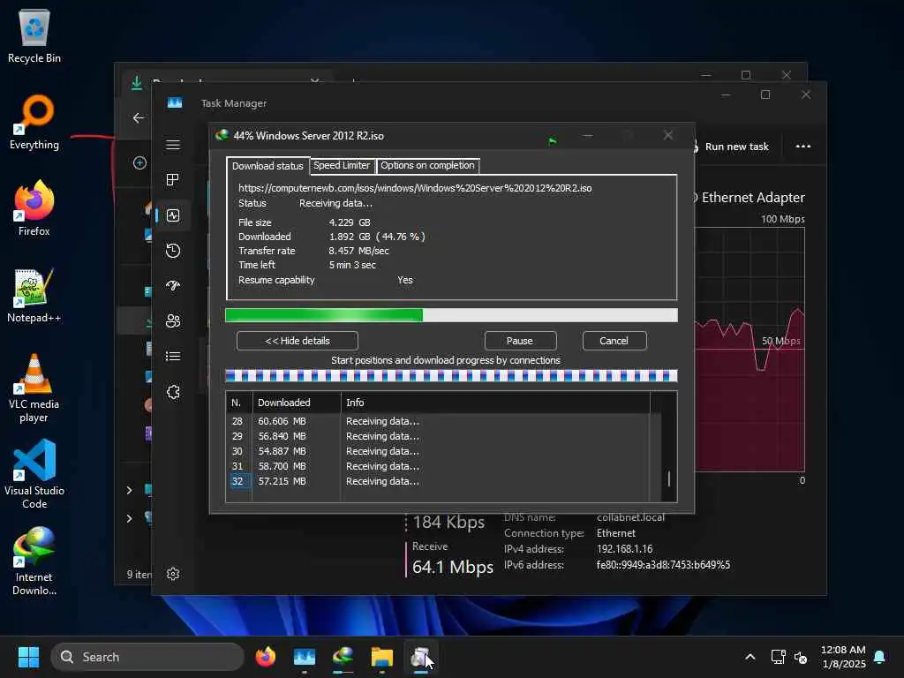Click Run new task in Task Manager
The height and width of the screenshot is (678, 904).
tap(732, 147)
